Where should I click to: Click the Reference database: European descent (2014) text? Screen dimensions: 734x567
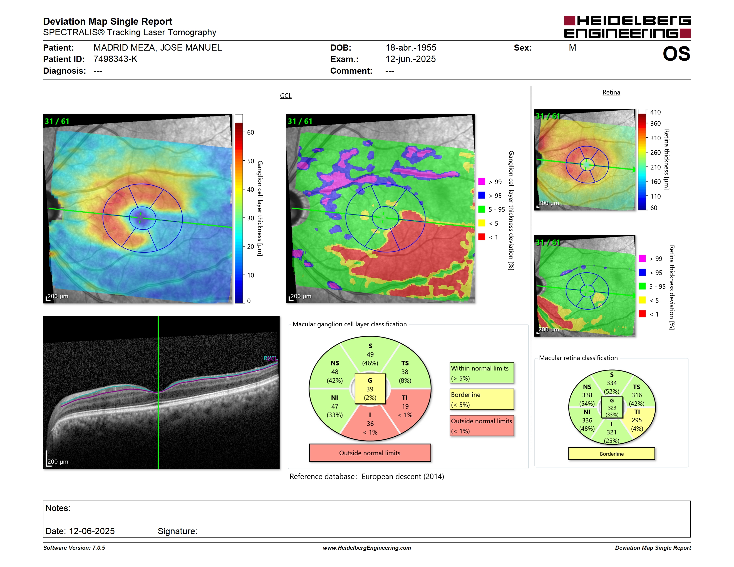click(367, 477)
